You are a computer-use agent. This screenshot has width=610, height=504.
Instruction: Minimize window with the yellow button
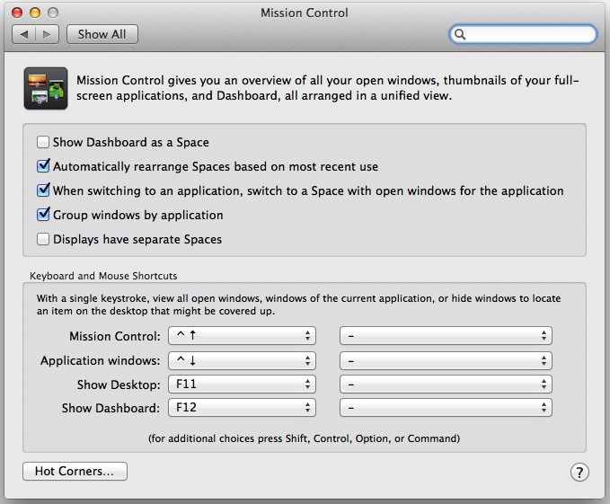[35, 13]
